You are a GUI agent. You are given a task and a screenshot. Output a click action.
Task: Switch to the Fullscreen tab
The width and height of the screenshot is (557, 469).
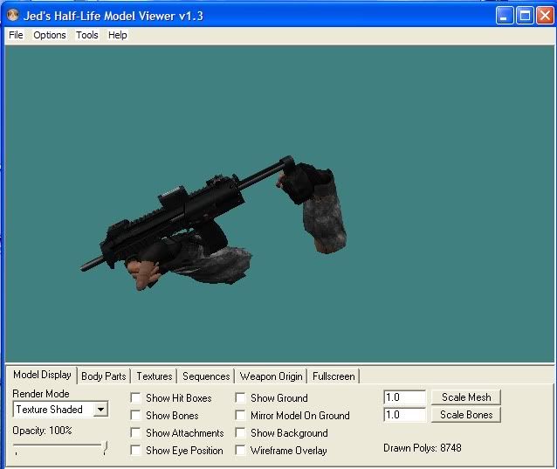point(334,376)
